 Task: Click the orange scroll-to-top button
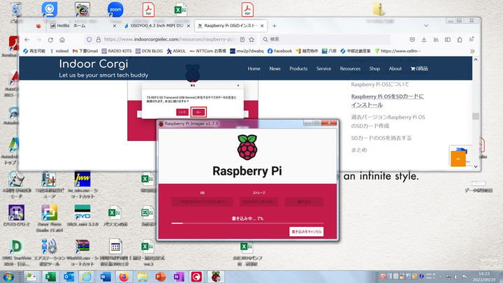click(458, 159)
